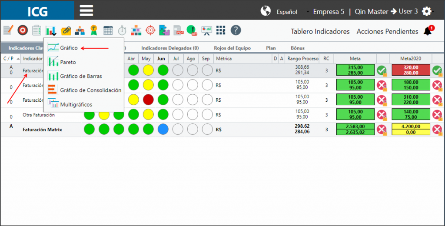Select Pareto from the chart menu
Image resolution: width=445 pixels, height=226 pixels.
click(68, 62)
